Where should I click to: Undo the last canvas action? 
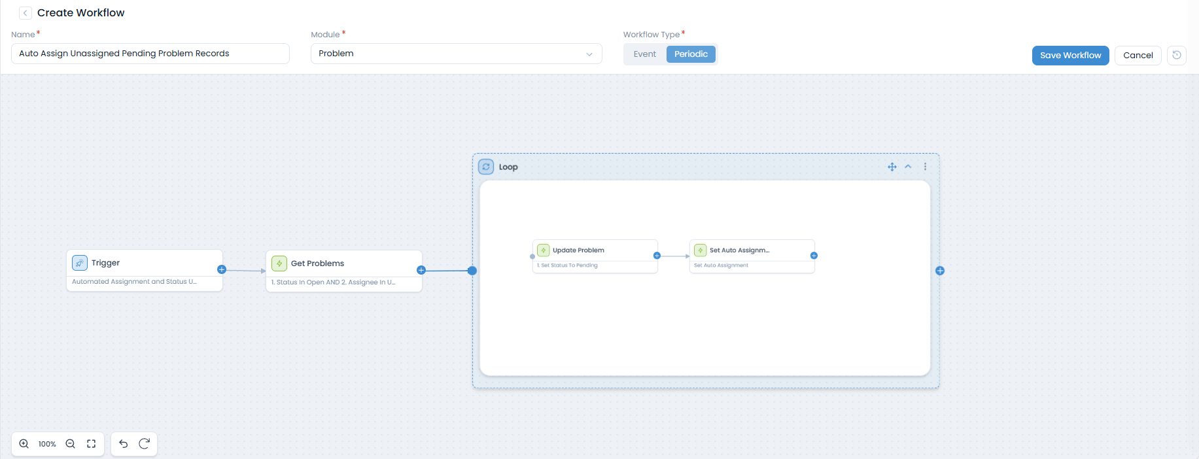pos(124,444)
